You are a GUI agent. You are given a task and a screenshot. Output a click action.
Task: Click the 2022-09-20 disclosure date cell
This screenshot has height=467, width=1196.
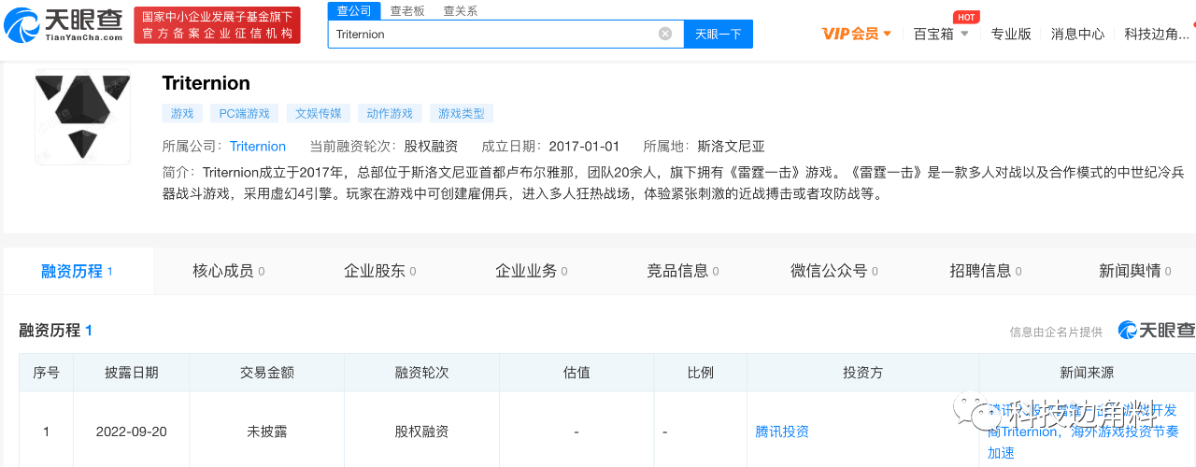tap(131, 432)
